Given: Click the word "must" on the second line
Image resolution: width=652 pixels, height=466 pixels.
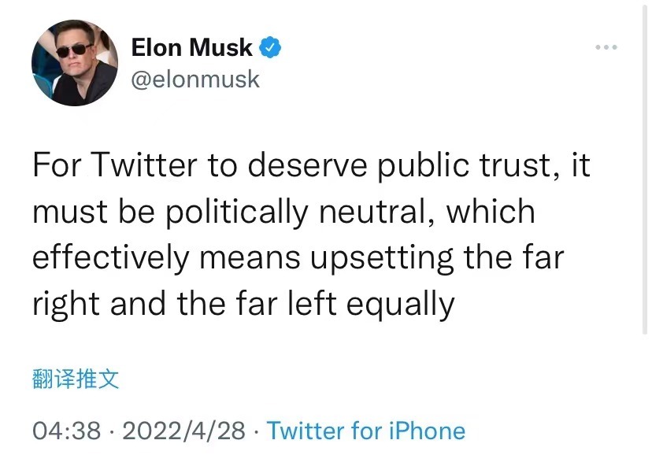Looking at the screenshot, I should point(70,212).
